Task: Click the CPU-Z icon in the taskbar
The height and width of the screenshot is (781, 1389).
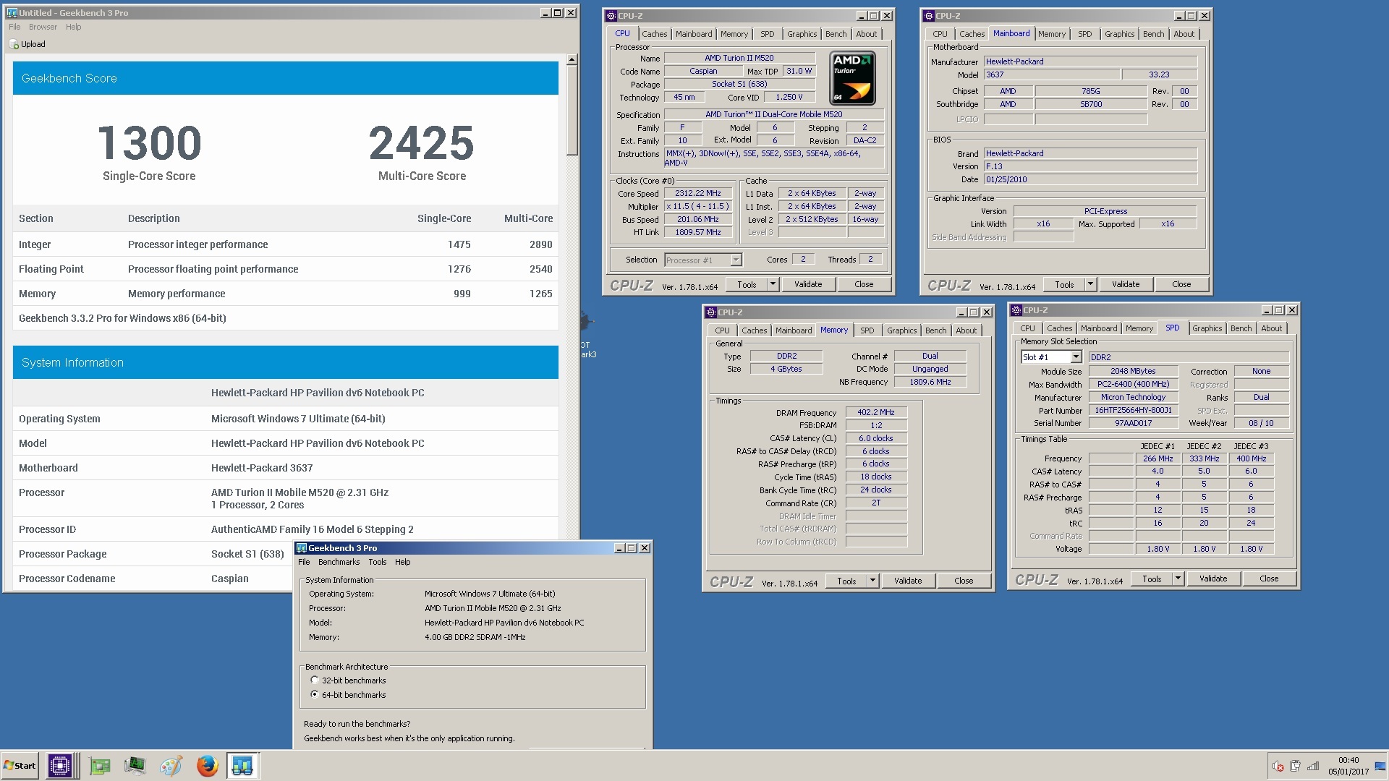Action: point(60,766)
